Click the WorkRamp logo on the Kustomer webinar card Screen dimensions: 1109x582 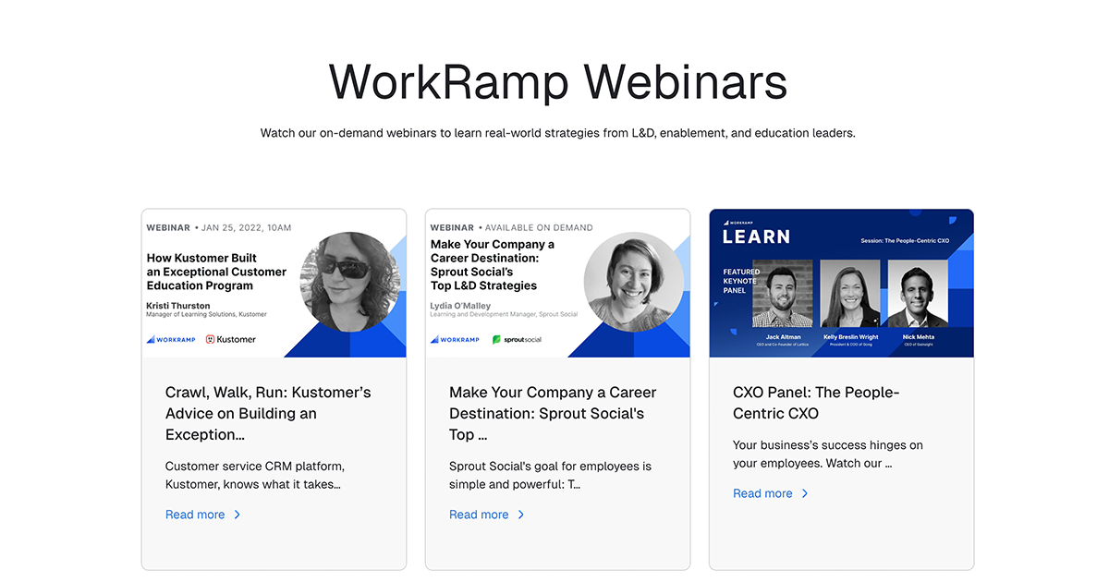click(x=172, y=339)
